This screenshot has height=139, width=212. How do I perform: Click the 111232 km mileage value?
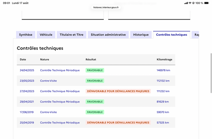(x=163, y=91)
